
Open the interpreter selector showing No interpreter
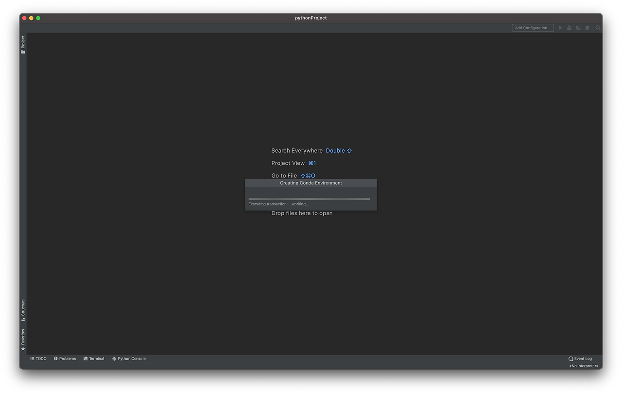(583, 365)
